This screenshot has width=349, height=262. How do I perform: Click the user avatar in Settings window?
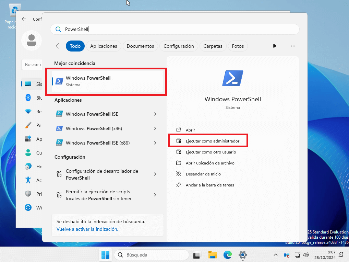(32, 41)
